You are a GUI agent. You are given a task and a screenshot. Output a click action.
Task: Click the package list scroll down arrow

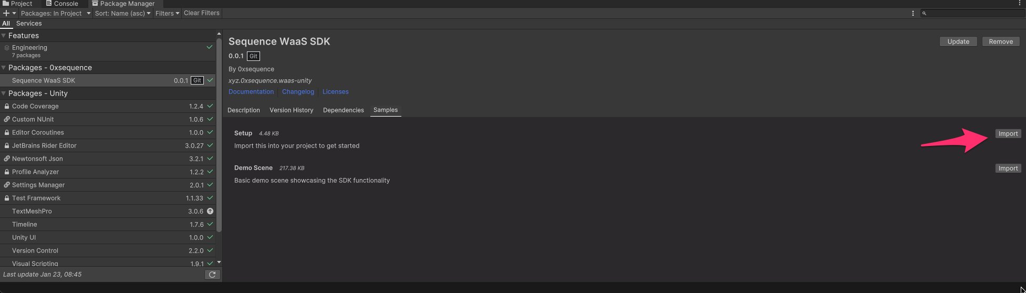[219, 263]
